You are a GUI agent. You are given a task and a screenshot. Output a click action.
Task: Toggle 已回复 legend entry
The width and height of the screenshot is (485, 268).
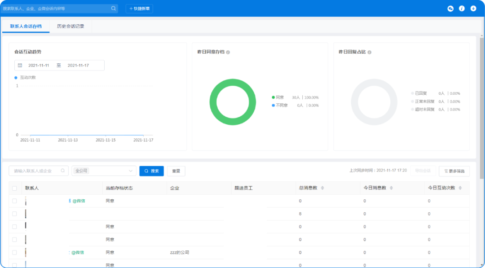[x=419, y=93]
